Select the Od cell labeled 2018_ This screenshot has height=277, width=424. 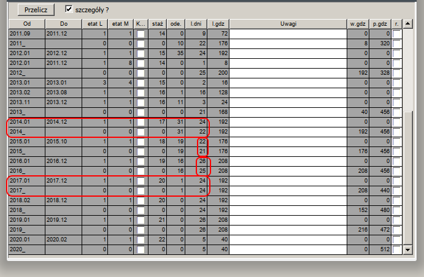pyautogui.click(x=26, y=209)
